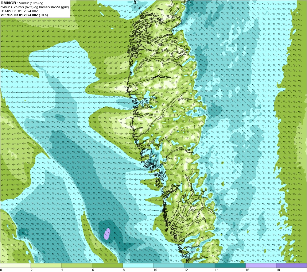
Task: Click the scale label "2"
Action: (32, 270)
